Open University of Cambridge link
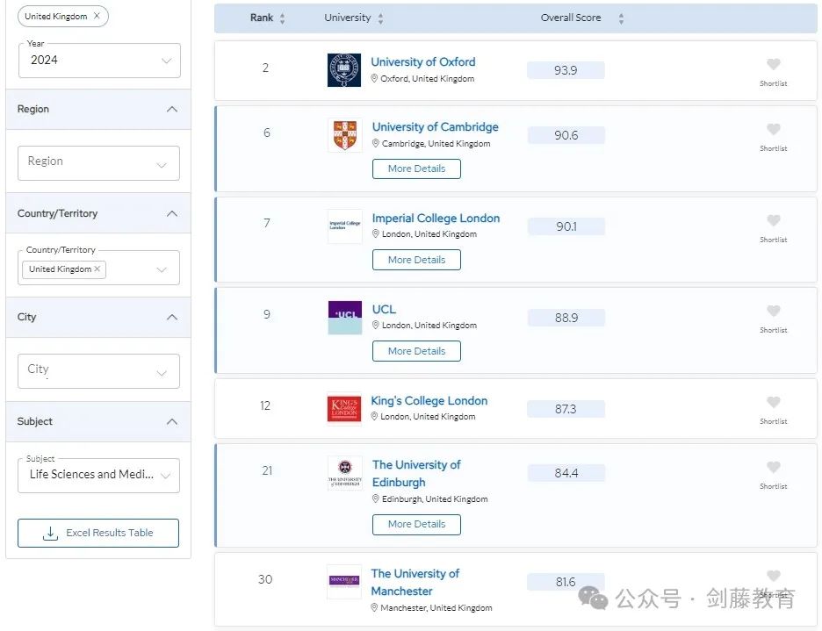The width and height of the screenshot is (822, 631). [435, 127]
